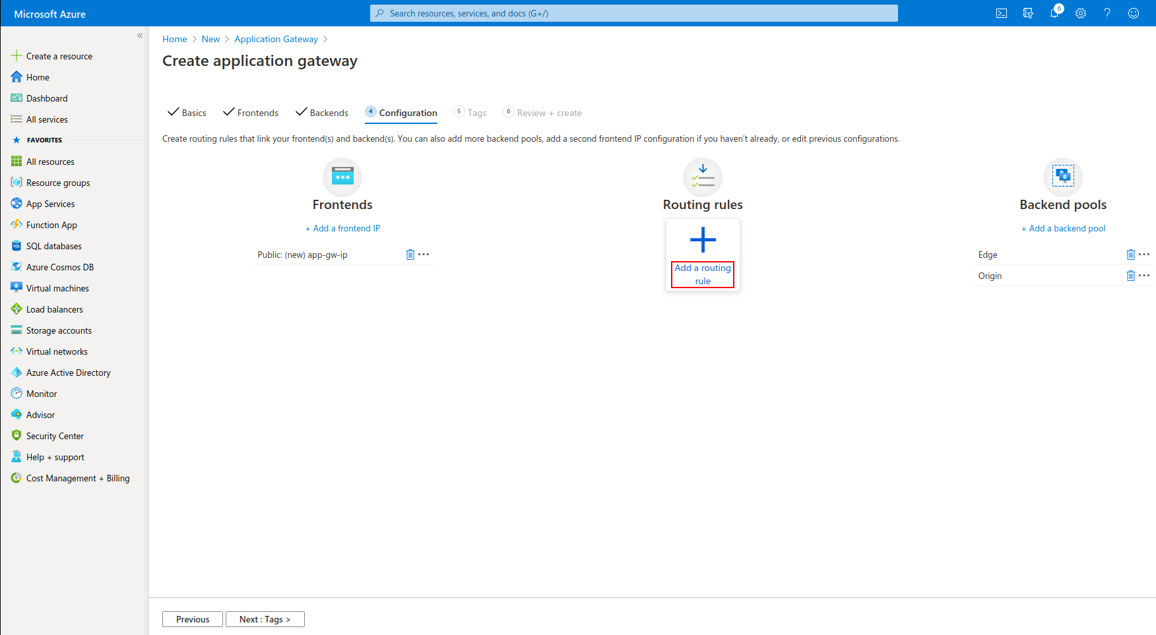Delete the Edge backend pool
The image size is (1156, 635).
click(x=1130, y=255)
